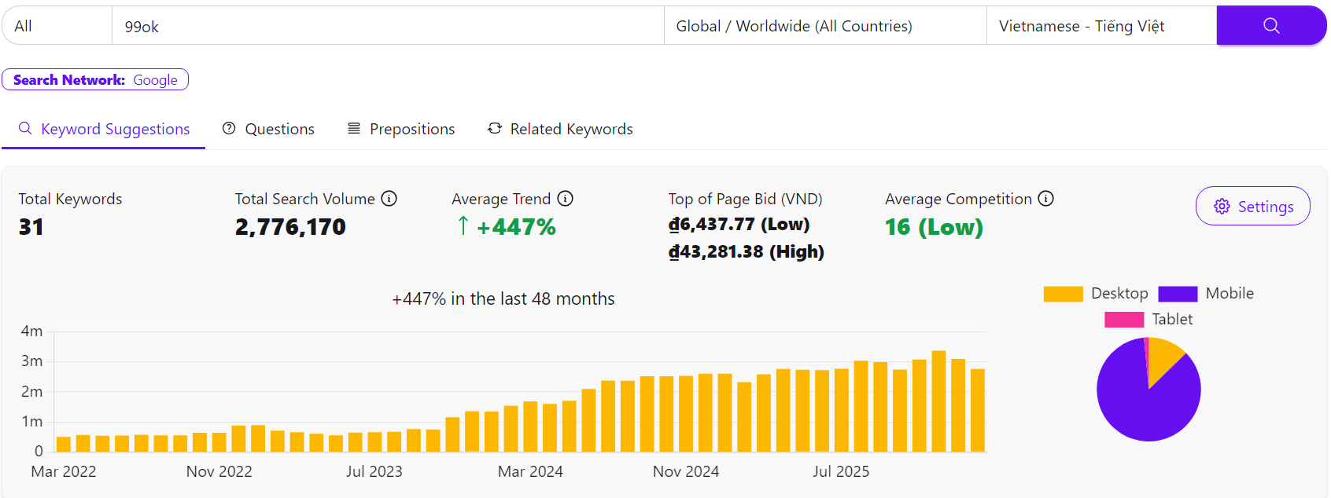Click the refresh icon on Related Keywords tab

[495, 129]
